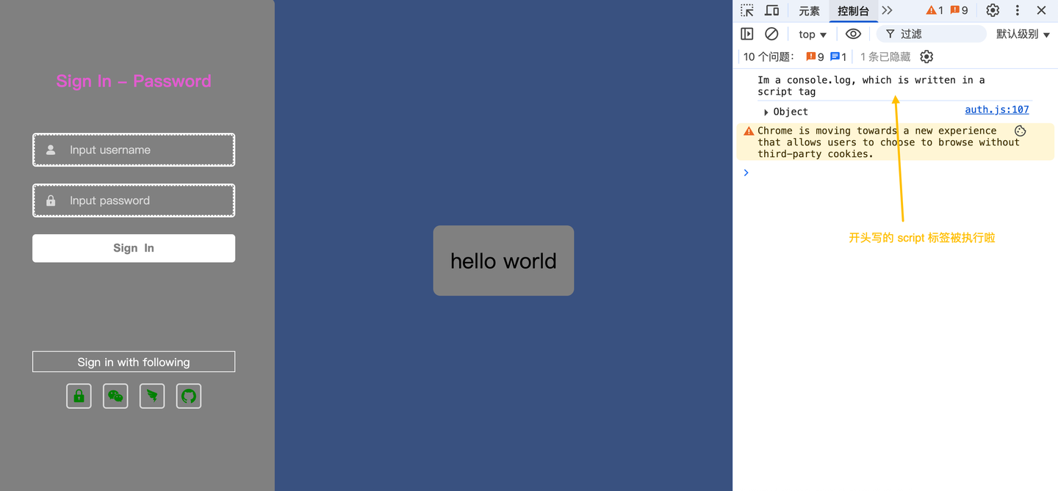The image size is (1058, 491).
Task: Click the 10 个问题 issues label
Action: pyautogui.click(x=769, y=57)
